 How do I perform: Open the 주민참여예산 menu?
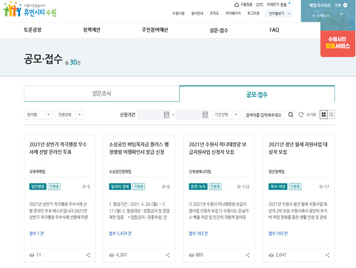coord(155,30)
